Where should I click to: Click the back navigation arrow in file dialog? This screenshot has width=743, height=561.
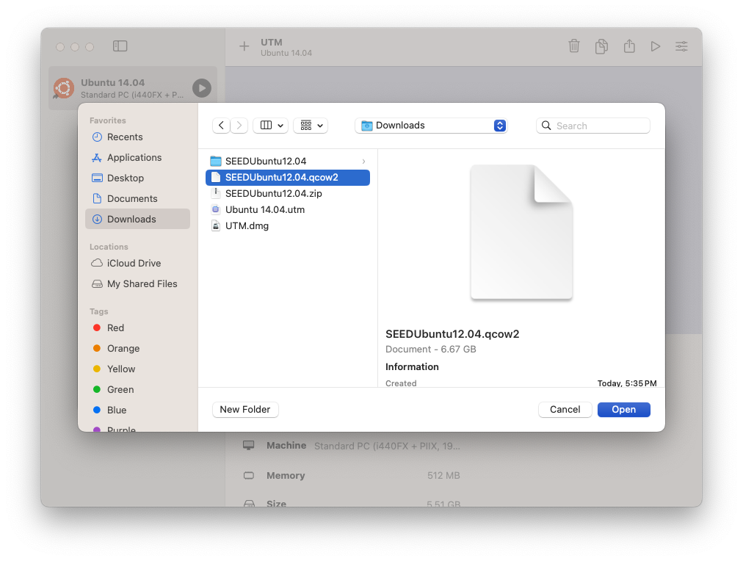pos(221,126)
